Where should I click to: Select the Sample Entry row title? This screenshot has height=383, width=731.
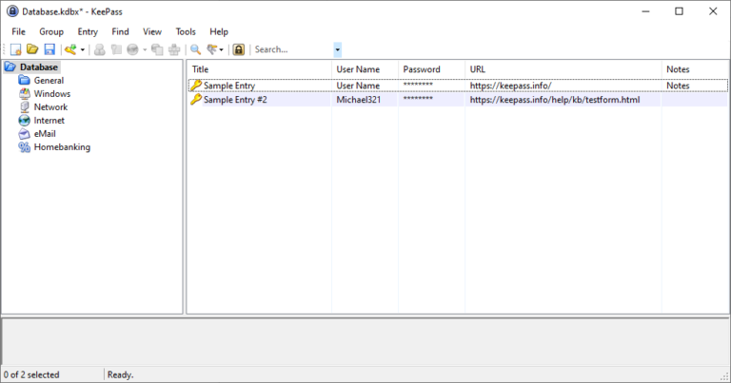point(229,86)
